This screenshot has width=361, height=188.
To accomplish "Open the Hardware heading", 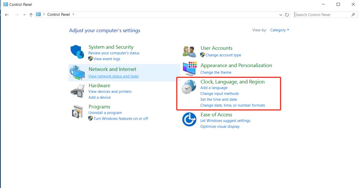I will [x=99, y=85].
